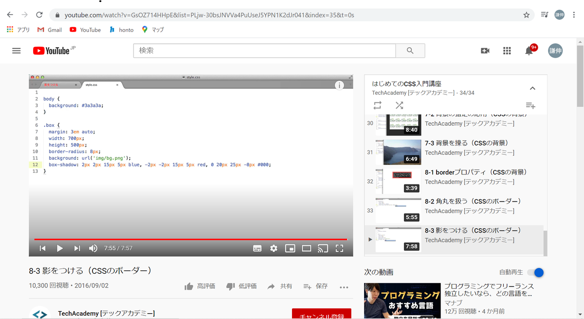This screenshot has width=584, height=319.
Task: Show video info via the i icon
Action: click(x=340, y=85)
